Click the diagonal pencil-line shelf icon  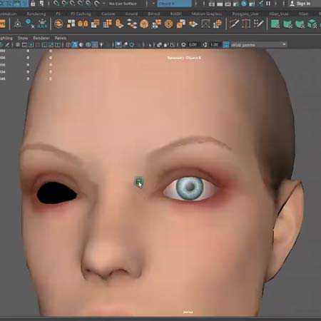tap(234, 24)
